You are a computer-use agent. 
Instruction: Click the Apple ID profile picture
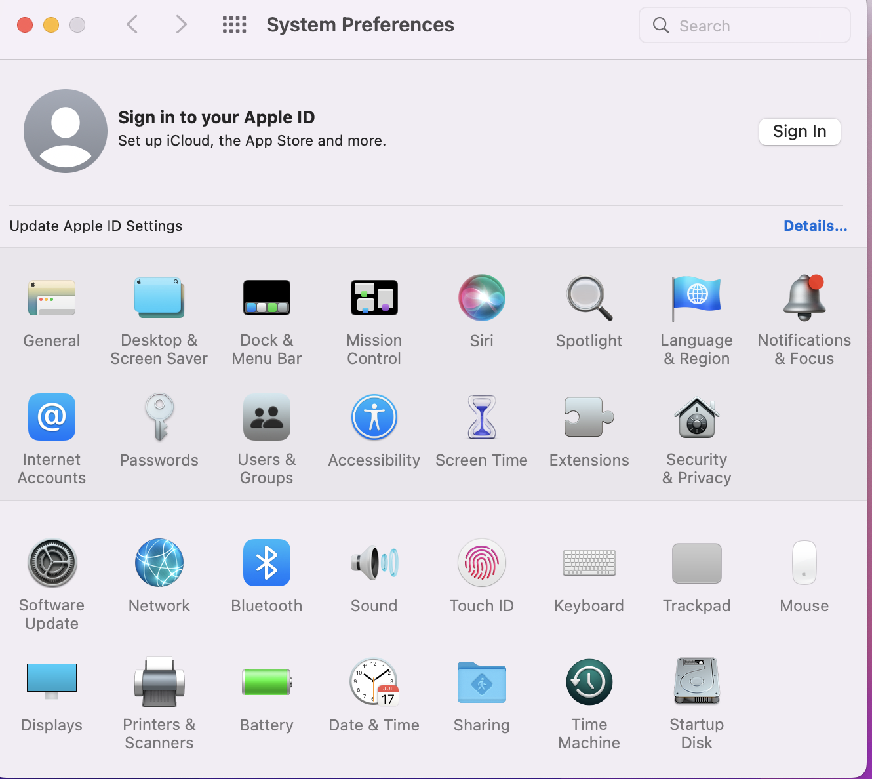tap(66, 131)
